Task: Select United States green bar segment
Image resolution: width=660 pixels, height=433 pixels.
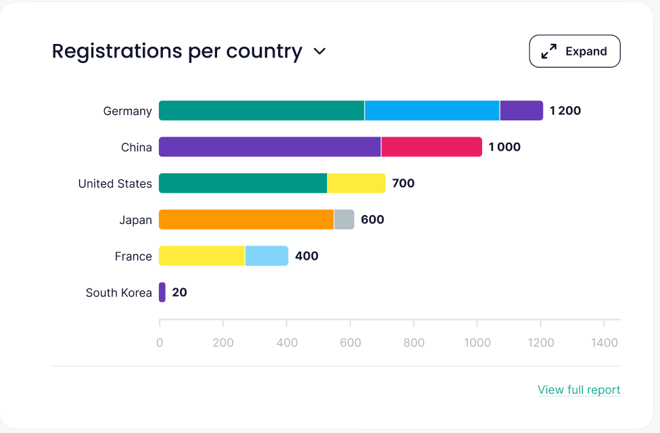Action: tap(243, 183)
